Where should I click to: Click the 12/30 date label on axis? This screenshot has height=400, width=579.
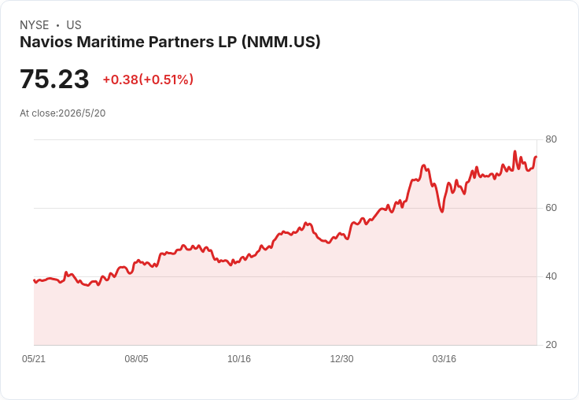tap(341, 358)
